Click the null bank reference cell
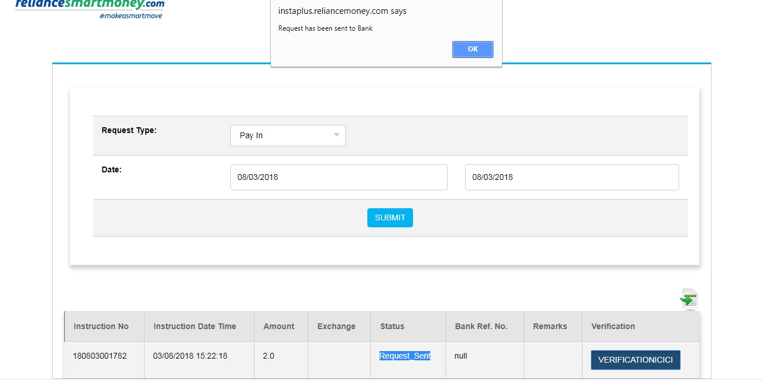The height and width of the screenshot is (380, 763). point(460,356)
